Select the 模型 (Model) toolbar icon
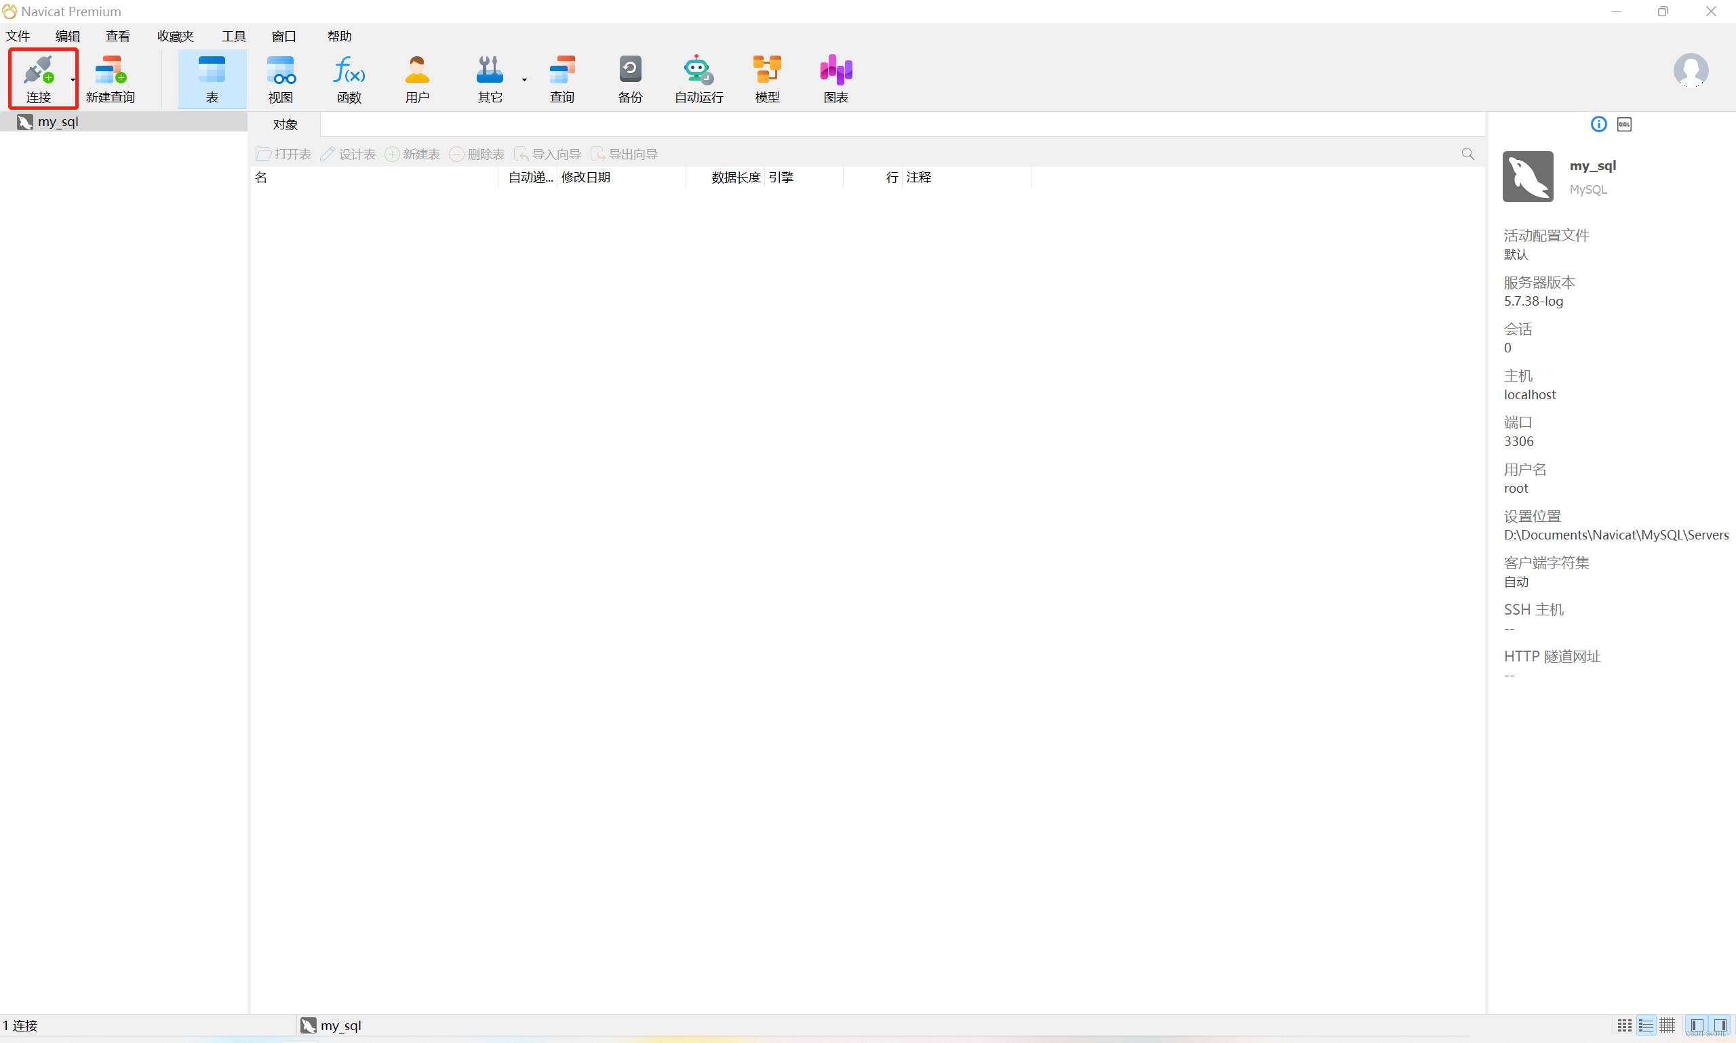The height and width of the screenshot is (1043, 1736). tap(767, 79)
